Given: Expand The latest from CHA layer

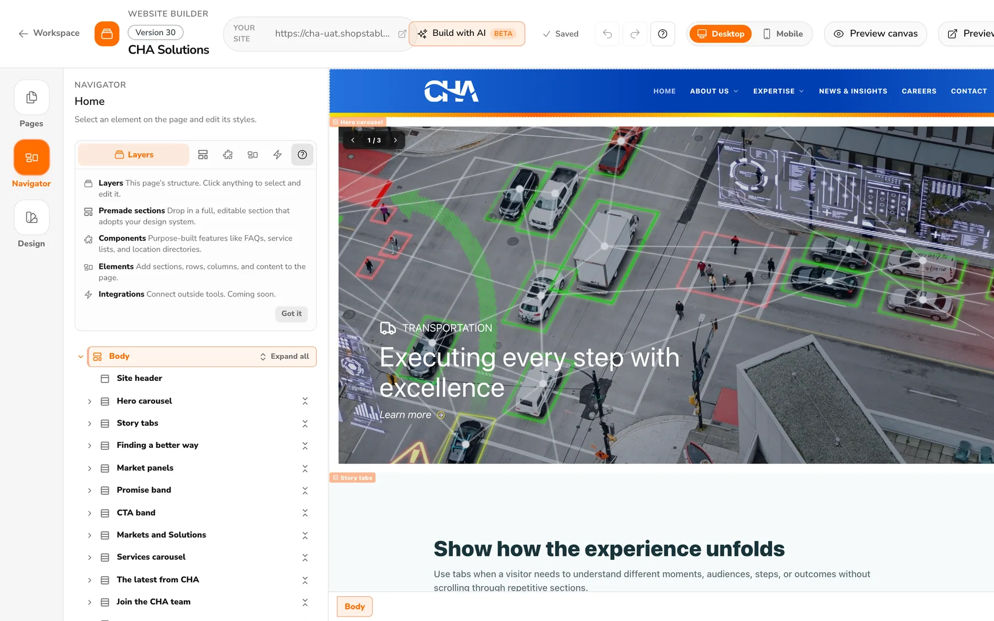Looking at the screenshot, I should click(x=89, y=580).
